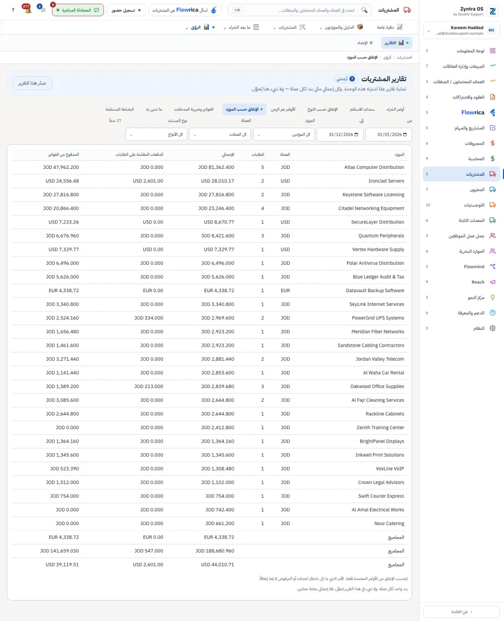The width and height of the screenshot is (504, 621).
Task: Click the help badge beside أرشدني
Action: (352, 79)
